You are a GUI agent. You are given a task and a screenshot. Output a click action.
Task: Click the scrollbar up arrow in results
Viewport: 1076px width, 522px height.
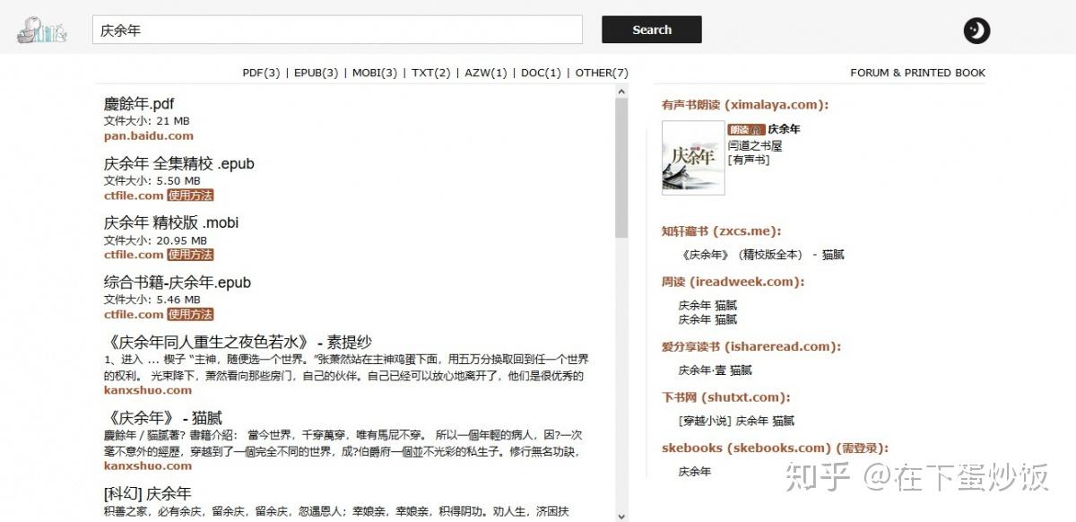[621, 91]
